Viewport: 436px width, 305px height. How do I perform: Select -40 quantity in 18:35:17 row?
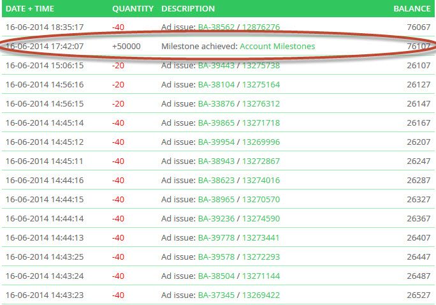(118, 27)
